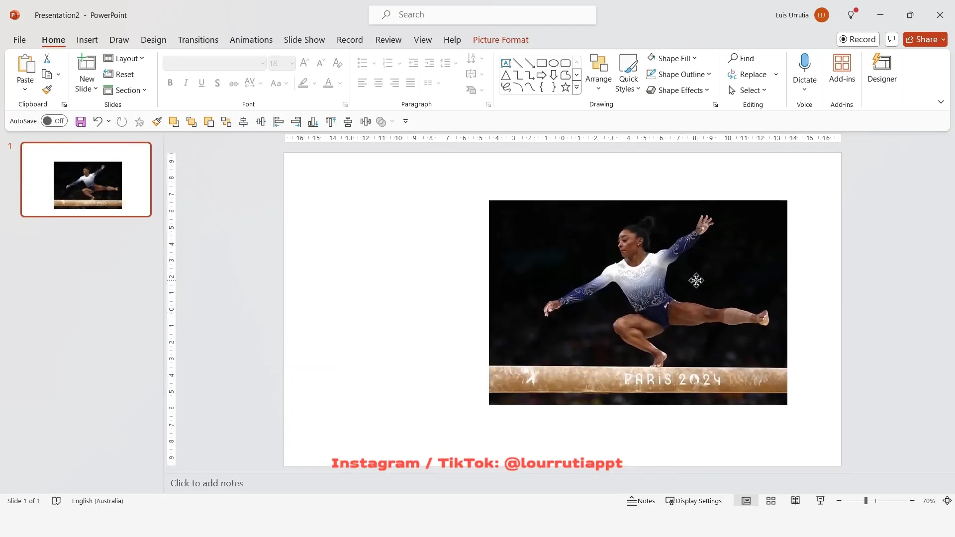Click Fit slide to window icon

pyautogui.click(x=947, y=501)
